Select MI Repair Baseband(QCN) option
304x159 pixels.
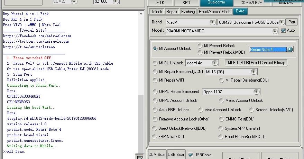(x=155, y=72)
